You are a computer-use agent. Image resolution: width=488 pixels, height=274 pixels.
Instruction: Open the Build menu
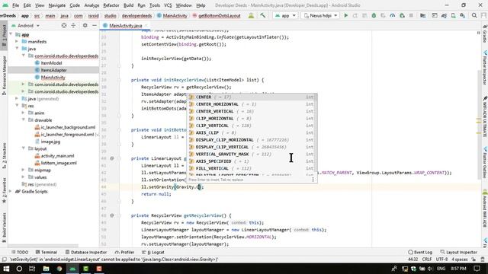(x=128, y=5)
